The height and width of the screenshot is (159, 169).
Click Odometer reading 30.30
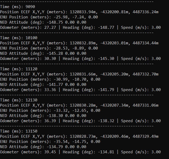pyautogui.click(x=50, y=59)
